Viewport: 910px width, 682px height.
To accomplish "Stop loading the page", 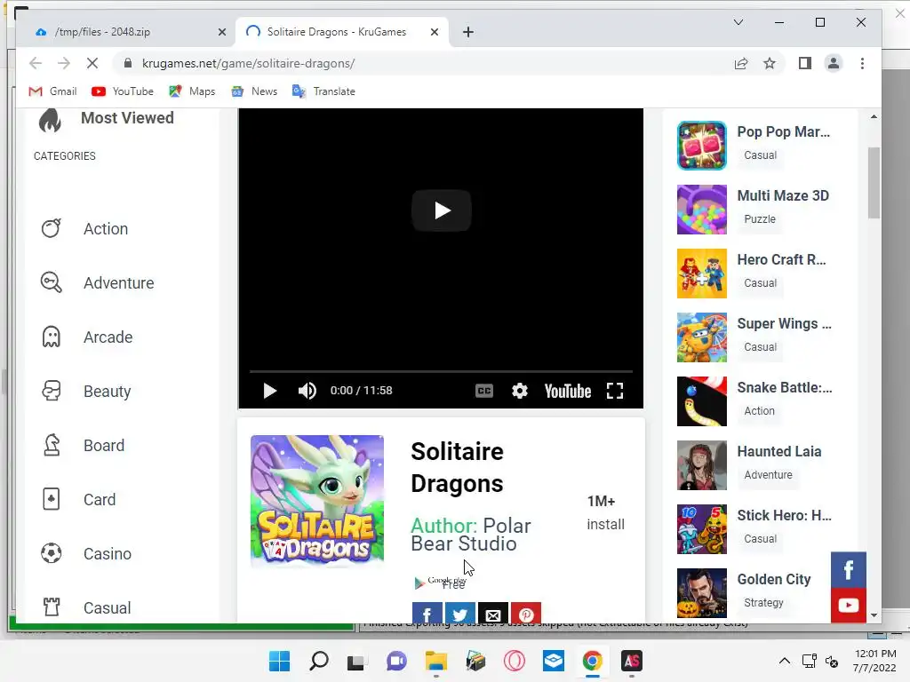I will point(92,63).
